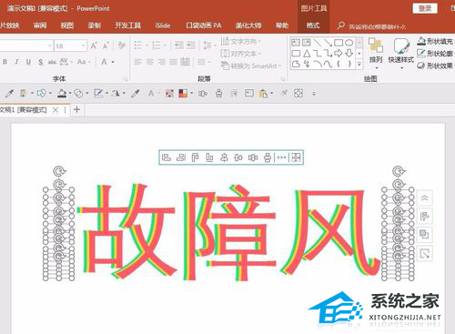
Task: Clear all formatting eraser icon
Action: (122, 46)
